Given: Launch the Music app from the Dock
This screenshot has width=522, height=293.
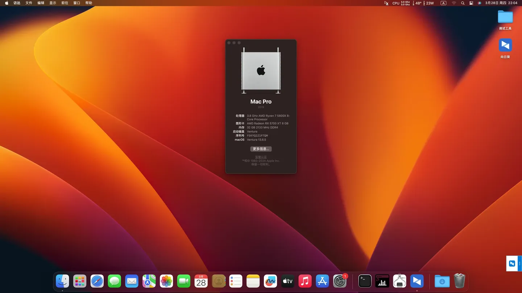Looking at the screenshot, I should point(305,281).
